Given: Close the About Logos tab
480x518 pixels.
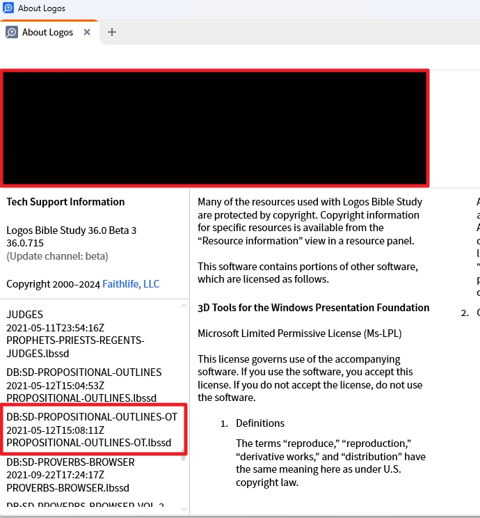Looking at the screenshot, I should [x=87, y=32].
